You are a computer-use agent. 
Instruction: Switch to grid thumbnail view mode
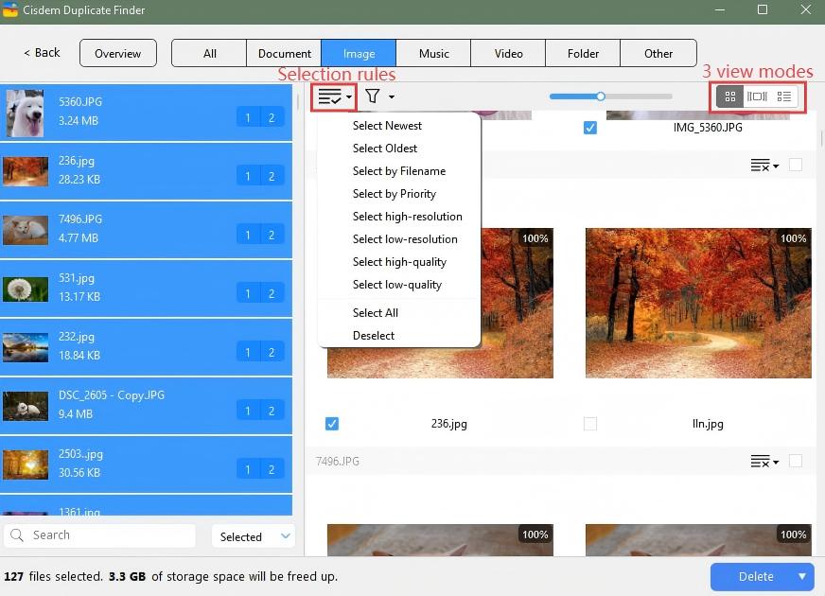coord(729,96)
